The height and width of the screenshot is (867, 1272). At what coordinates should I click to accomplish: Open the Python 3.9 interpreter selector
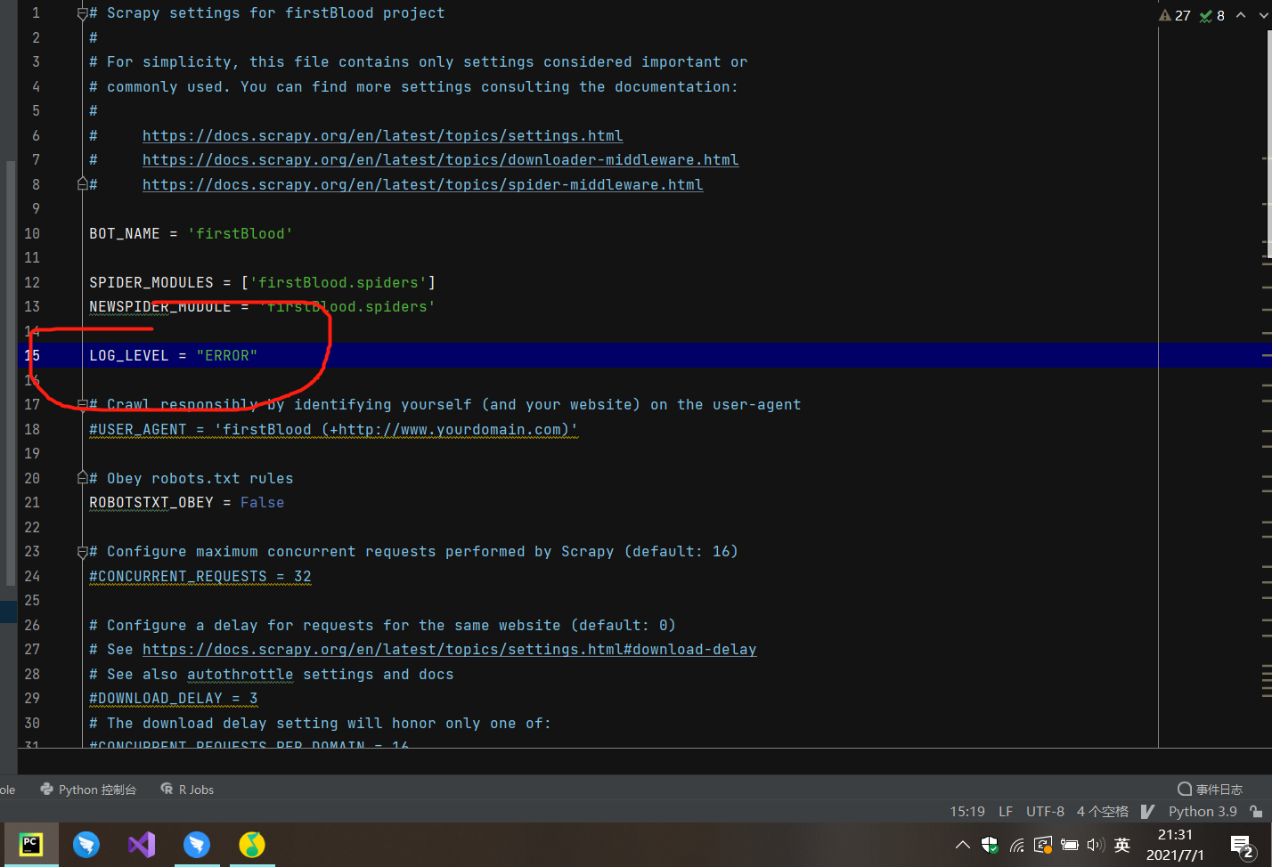click(1203, 811)
